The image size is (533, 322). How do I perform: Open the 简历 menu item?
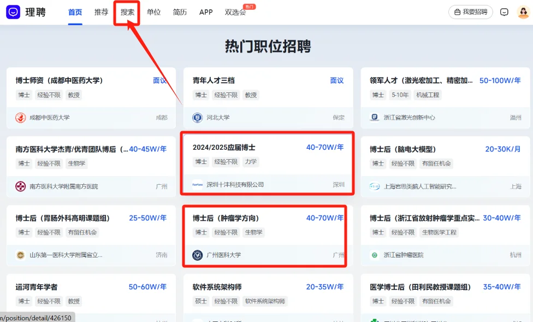180,12
